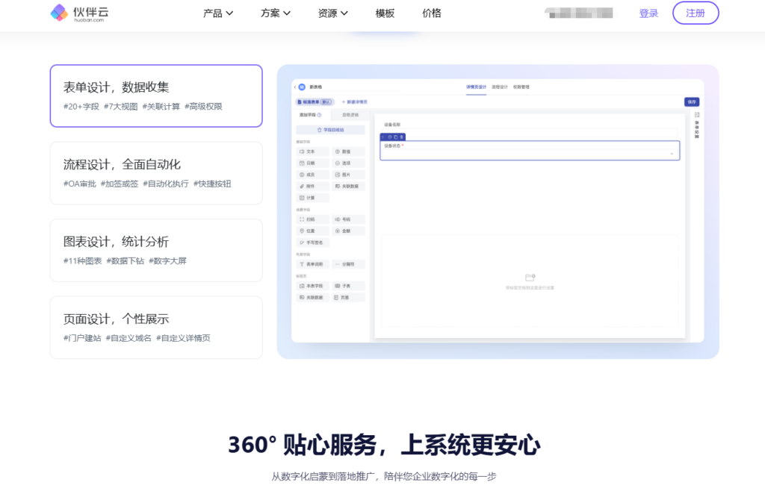Choose the 扫码 field type
This screenshot has width=765, height=503.
pyautogui.click(x=312, y=219)
